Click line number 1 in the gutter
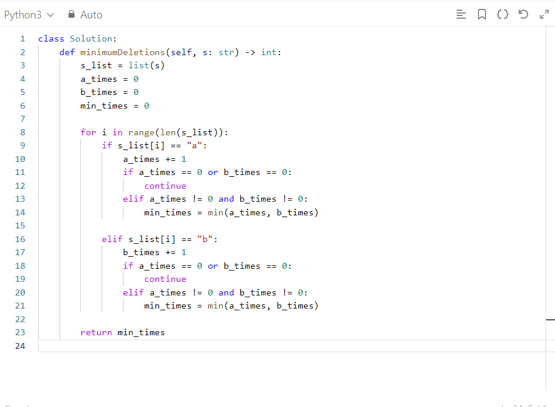The height and width of the screenshot is (407, 555). (23, 39)
